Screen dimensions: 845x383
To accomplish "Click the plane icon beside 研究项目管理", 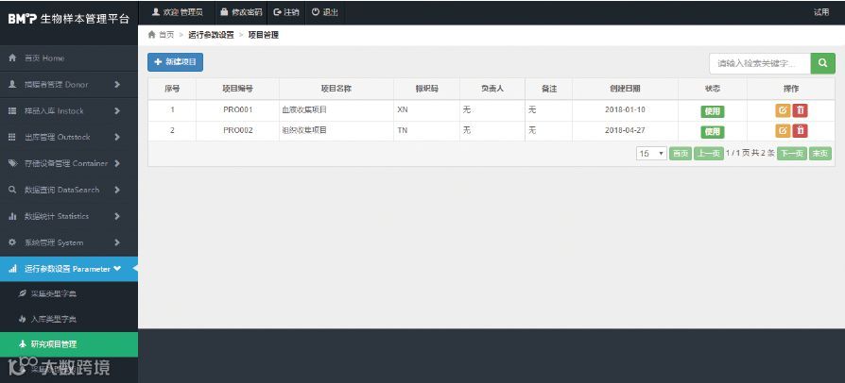I will click(x=22, y=344).
